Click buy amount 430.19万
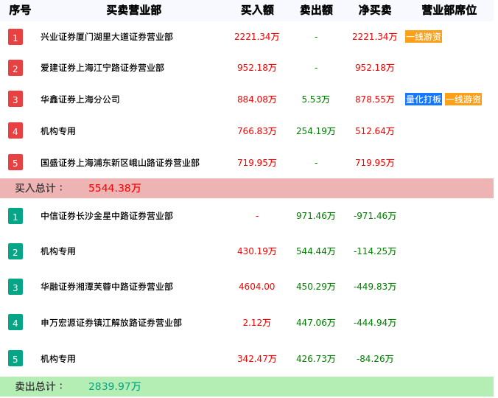The width and height of the screenshot is (498, 398). click(x=257, y=251)
